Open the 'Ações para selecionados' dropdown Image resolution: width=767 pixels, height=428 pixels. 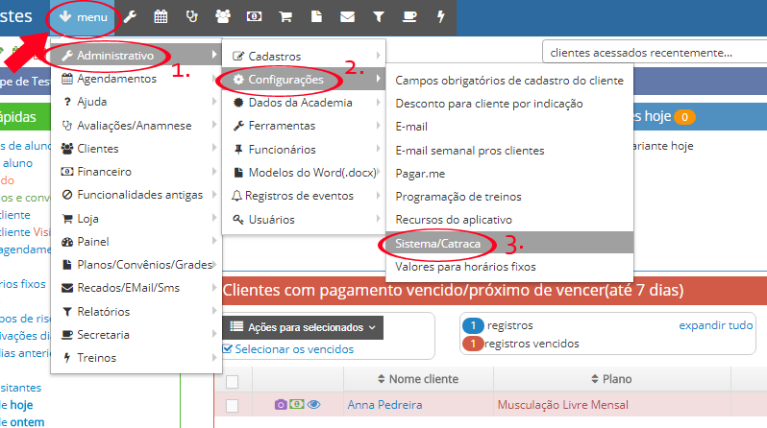click(303, 327)
